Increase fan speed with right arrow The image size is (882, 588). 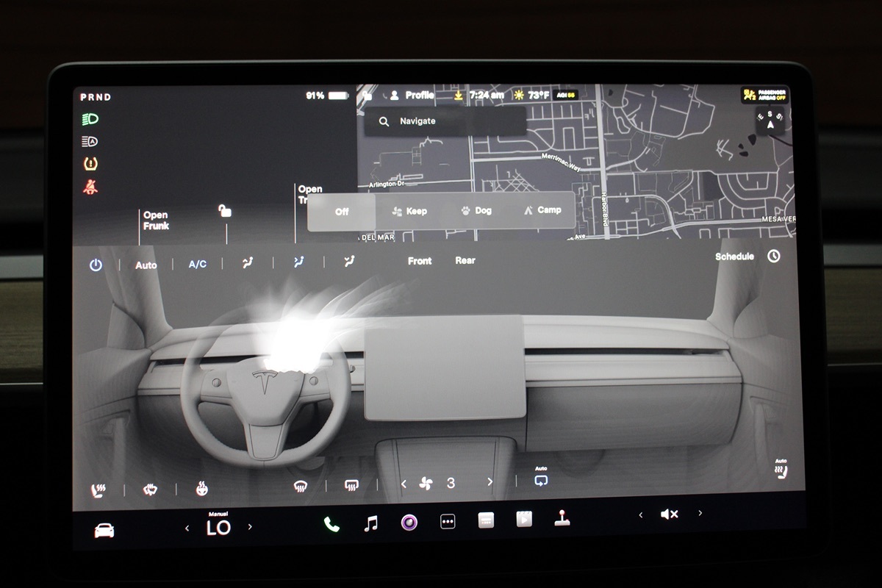[490, 482]
